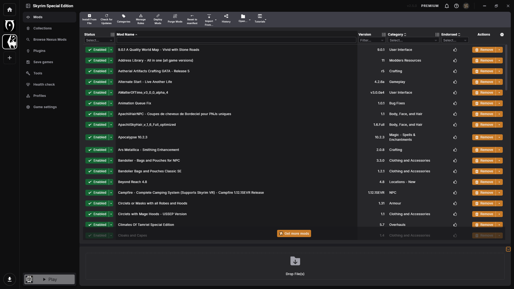
Task: Open the Save games page
Action: click(x=50, y=62)
